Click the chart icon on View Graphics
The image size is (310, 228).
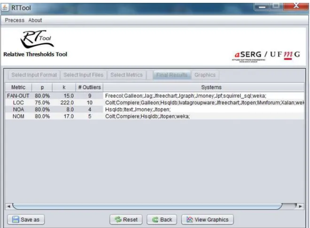(x=190, y=220)
